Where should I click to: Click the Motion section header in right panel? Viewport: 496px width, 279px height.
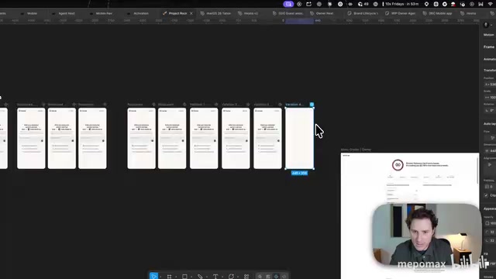pyautogui.click(x=489, y=35)
